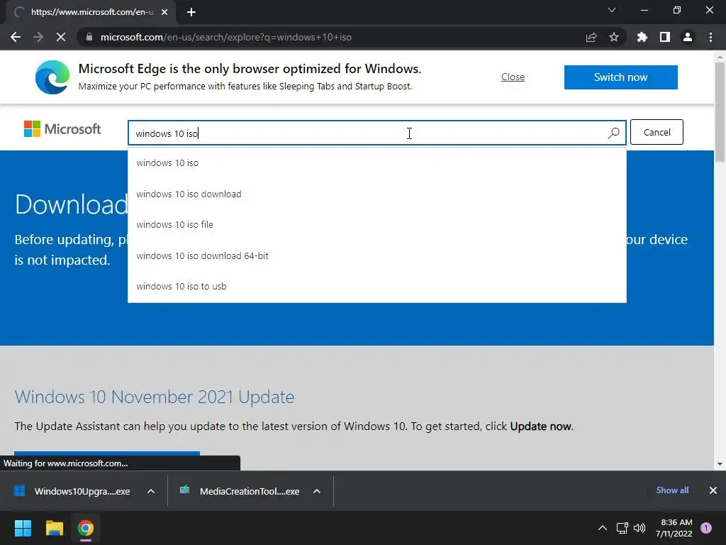Submit search with magnifier icon
726x545 pixels.
coord(613,133)
